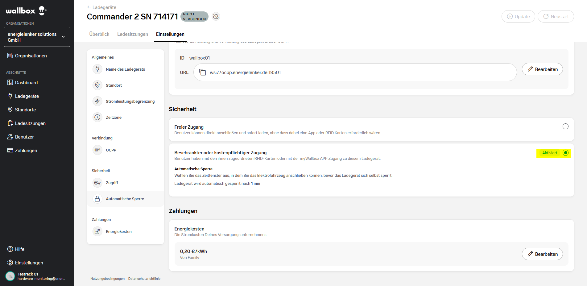
Task: Open Einstellungen at sidebar bottom
Action: pyautogui.click(x=25, y=263)
